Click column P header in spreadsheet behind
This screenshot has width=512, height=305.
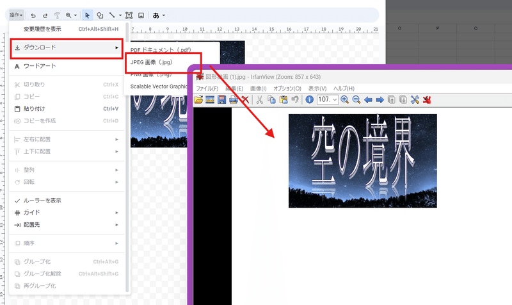(438, 28)
